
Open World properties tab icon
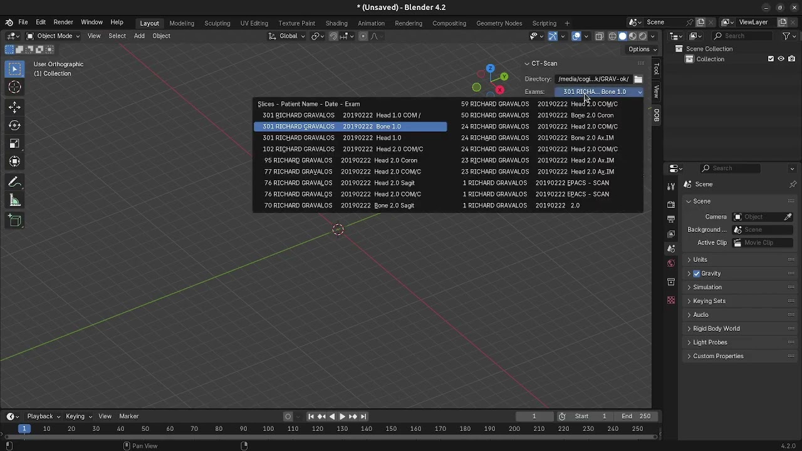pyautogui.click(x=671, y=264)
